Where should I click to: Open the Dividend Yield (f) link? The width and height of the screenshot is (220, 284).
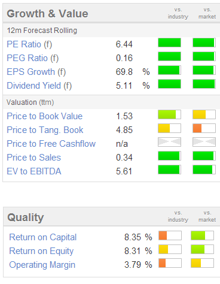(39, 86)
